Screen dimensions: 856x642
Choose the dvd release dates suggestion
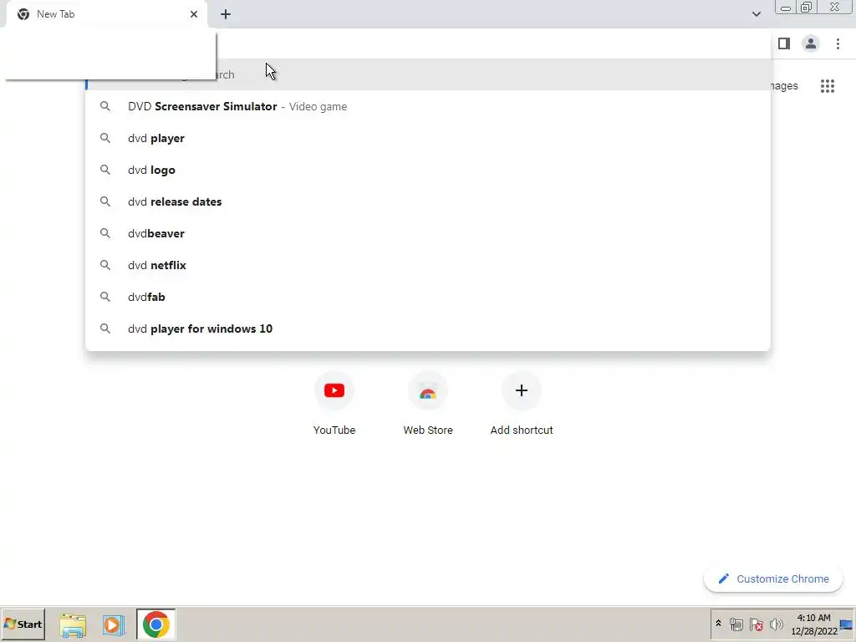pyautogui.click(x=428, y=201)
